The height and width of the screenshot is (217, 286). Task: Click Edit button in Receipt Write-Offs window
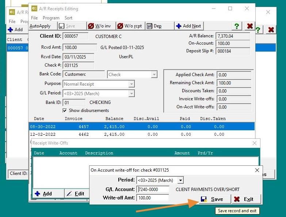[x=77, y=194]
